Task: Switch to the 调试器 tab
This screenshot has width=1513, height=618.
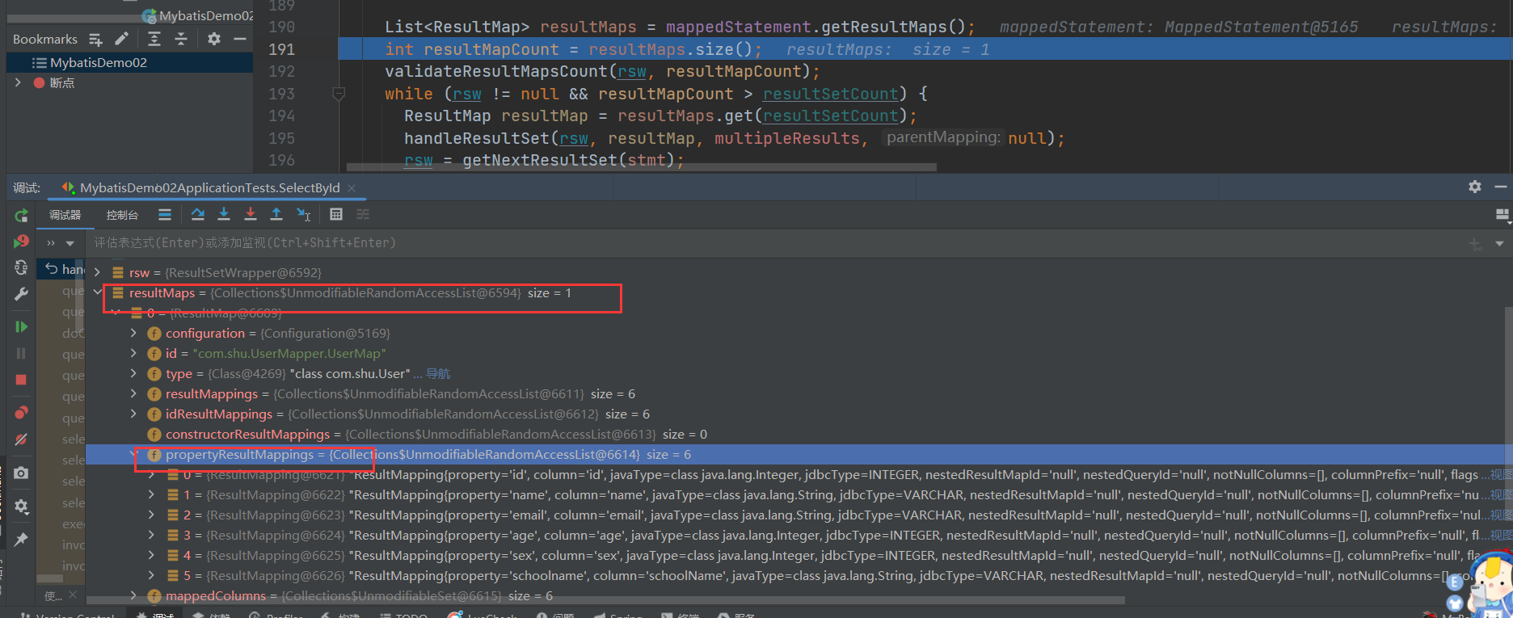Action: 65,215
